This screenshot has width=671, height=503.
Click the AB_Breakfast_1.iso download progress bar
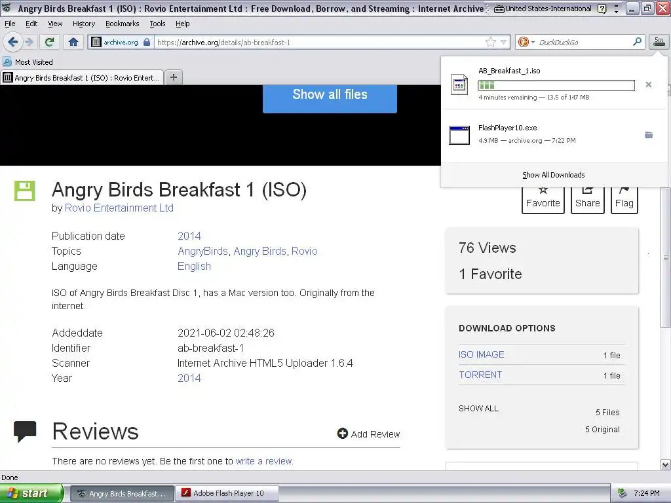pos(556,85)
